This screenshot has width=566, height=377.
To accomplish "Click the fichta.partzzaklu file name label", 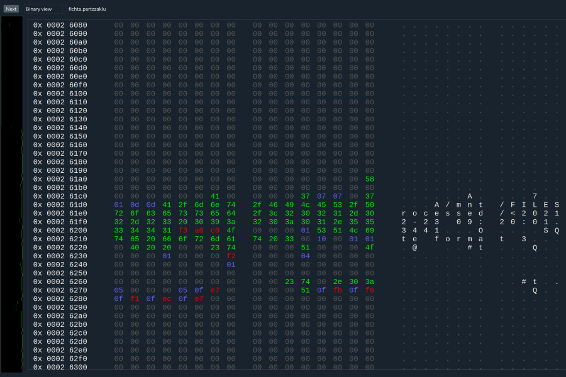I will pyautogui.click(x=87, y=9).
